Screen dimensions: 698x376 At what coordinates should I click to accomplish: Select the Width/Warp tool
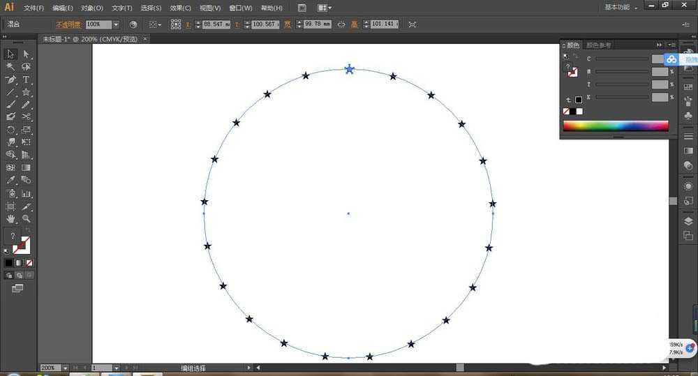(10, 142)
